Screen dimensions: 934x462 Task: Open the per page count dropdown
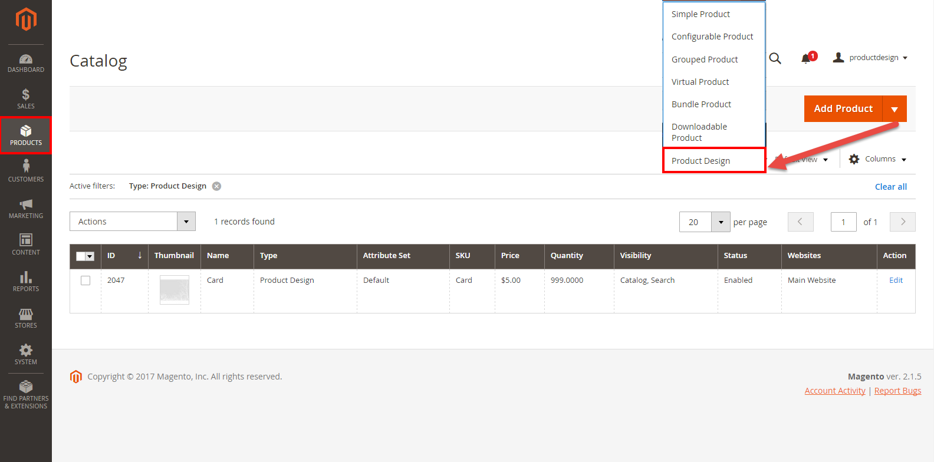(x=721, y=222)
